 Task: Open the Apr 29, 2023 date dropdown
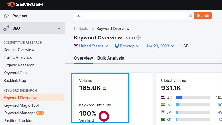(x=160, y=46)
